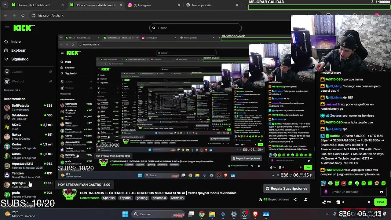Open OBS Studio from the taskbar
Viewport: 391px width, 220px height.
click(x=245, y=214)
